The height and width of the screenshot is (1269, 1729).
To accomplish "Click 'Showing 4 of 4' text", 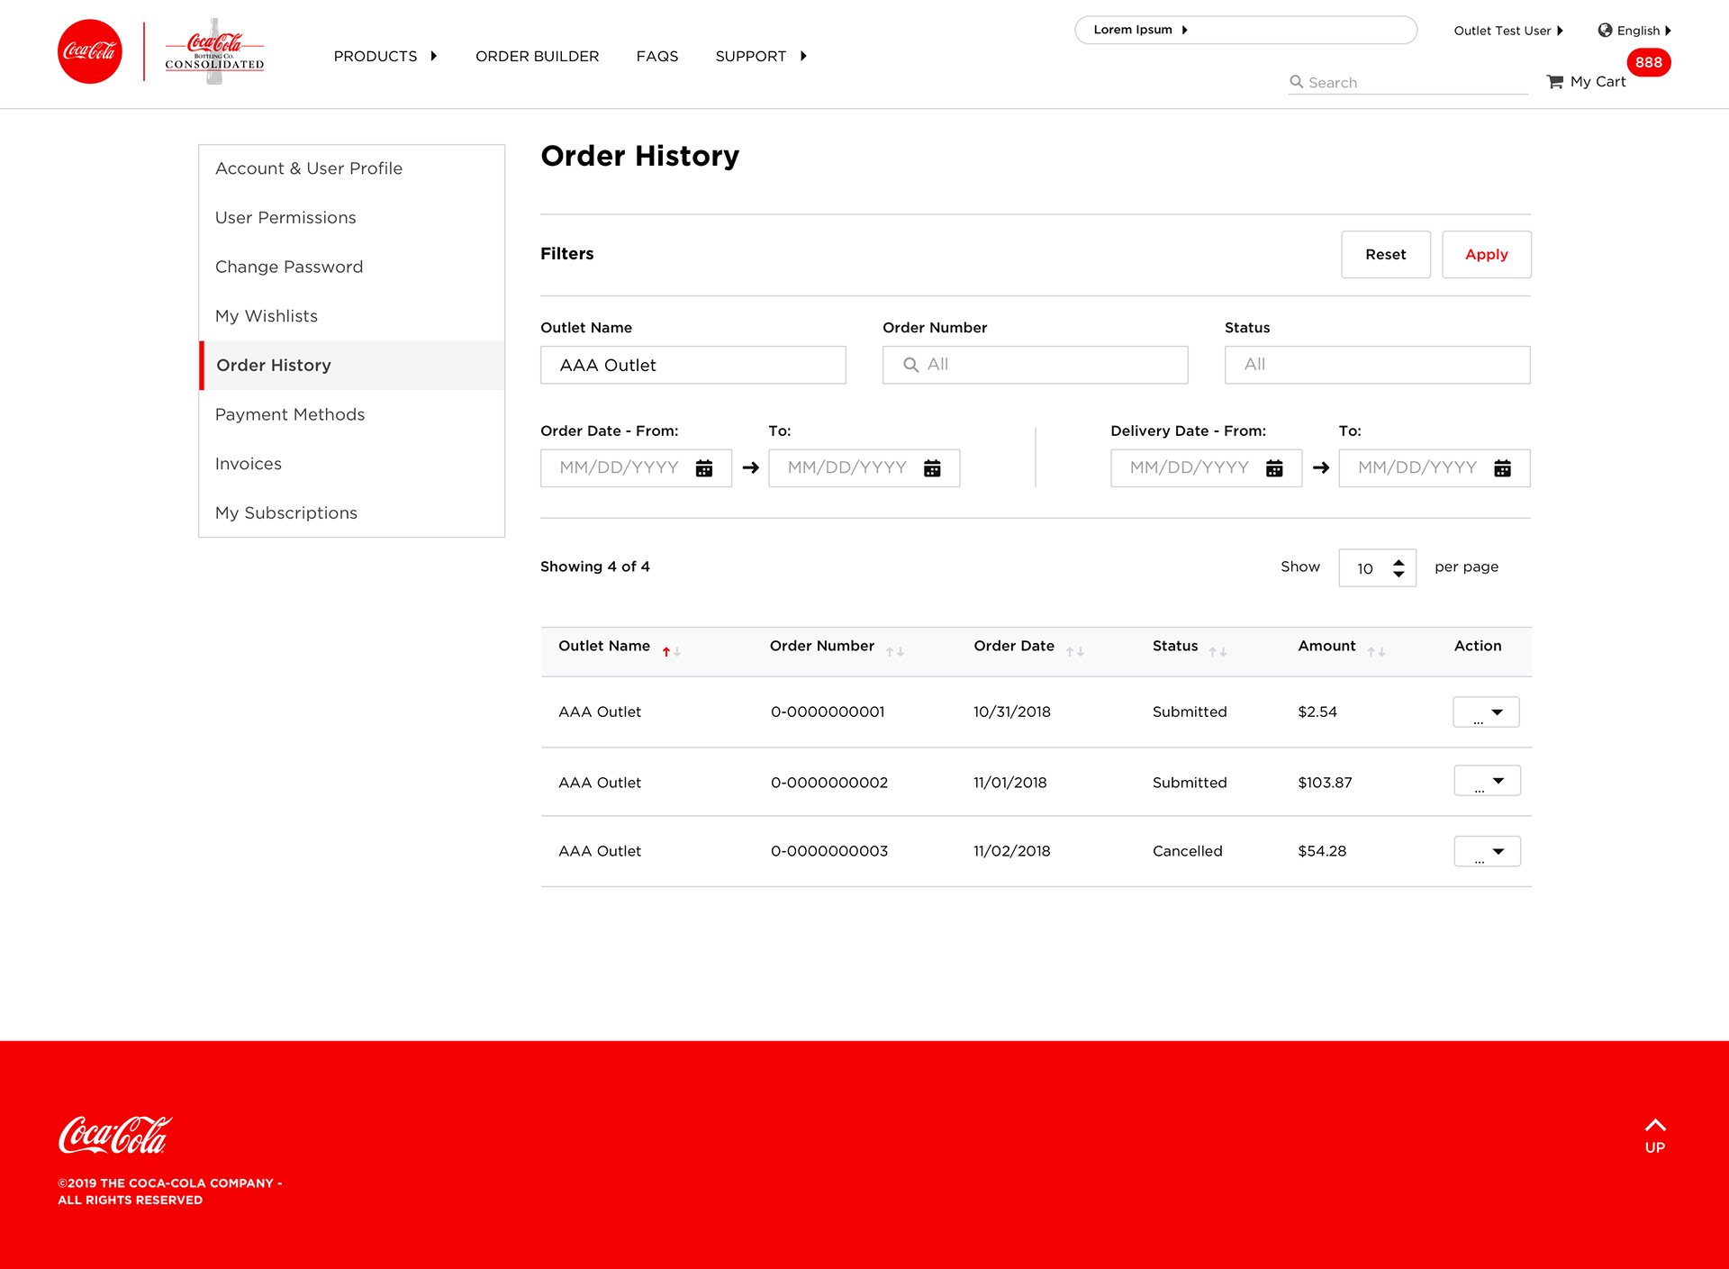I will pyautogui.click(x=595, y=567).
